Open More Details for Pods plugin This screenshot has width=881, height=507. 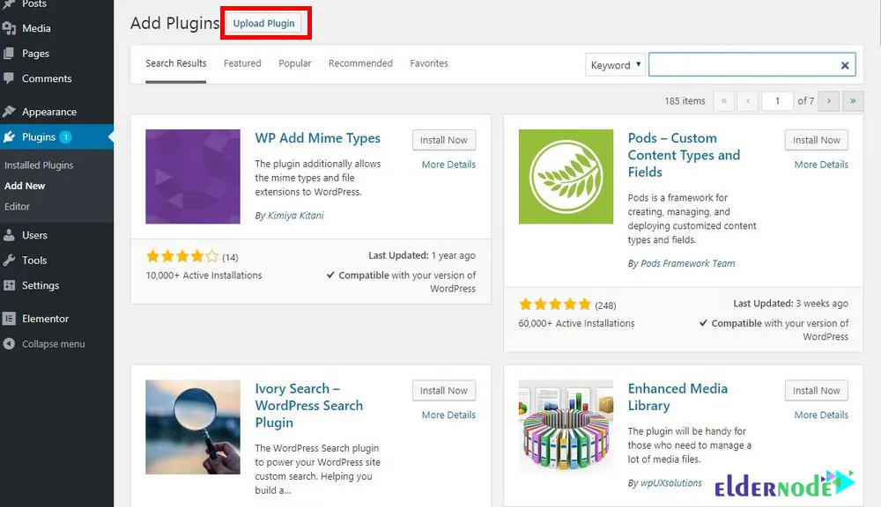point(821,165)
